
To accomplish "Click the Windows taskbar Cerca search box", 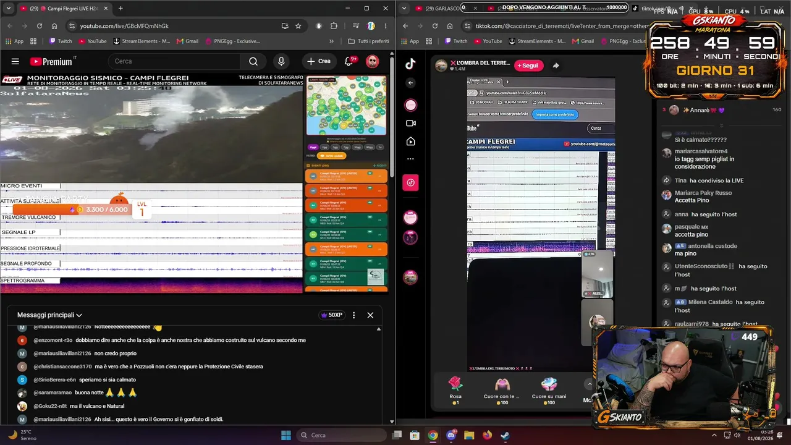I will tap(342, 435).
